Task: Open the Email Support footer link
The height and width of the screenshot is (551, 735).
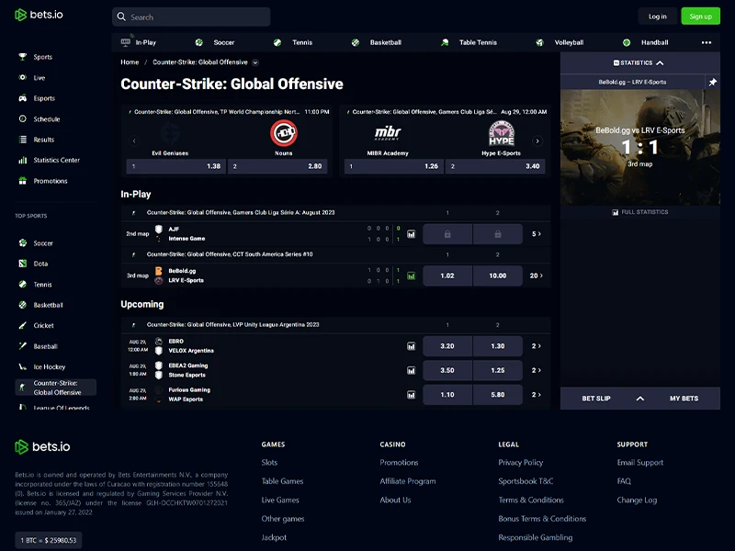Action: click(x=640, y=463)
